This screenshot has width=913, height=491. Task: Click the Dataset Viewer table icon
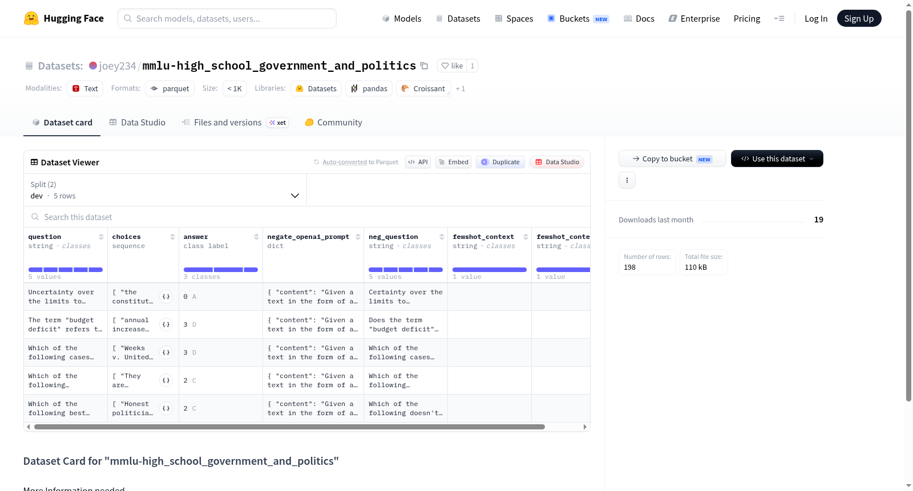34,163
